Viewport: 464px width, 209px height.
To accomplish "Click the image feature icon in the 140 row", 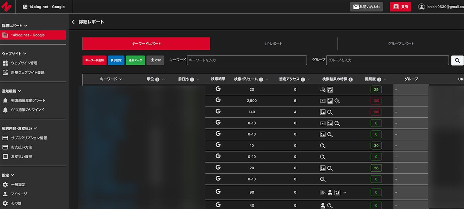I will tap(322, 112).
